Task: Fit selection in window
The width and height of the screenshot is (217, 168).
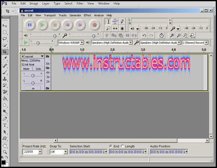Action: [x=185, y=36]
